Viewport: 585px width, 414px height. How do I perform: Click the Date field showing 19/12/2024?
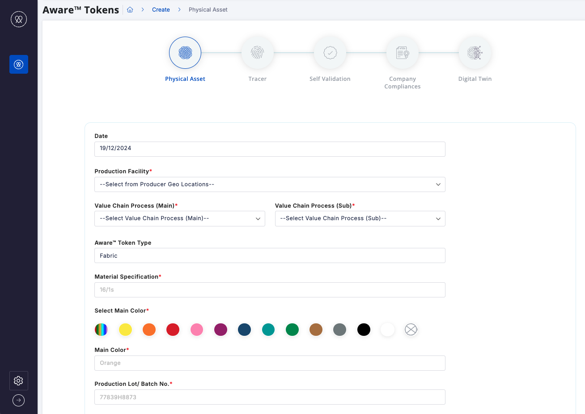[x=270, y=149]
